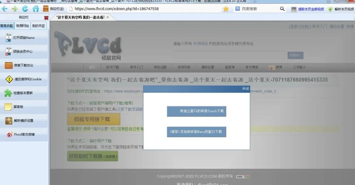Open 解析偏好设置 sidebar item
Viewport: 355px width, 185px height.
pos(24,121)
